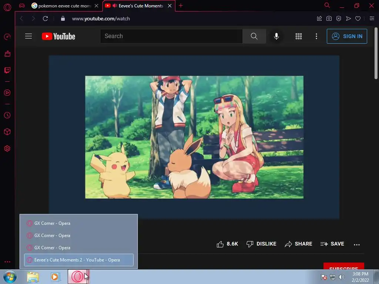Search with your voice microphone
Viewport: 379px width, 284px height.
(276, 36)
